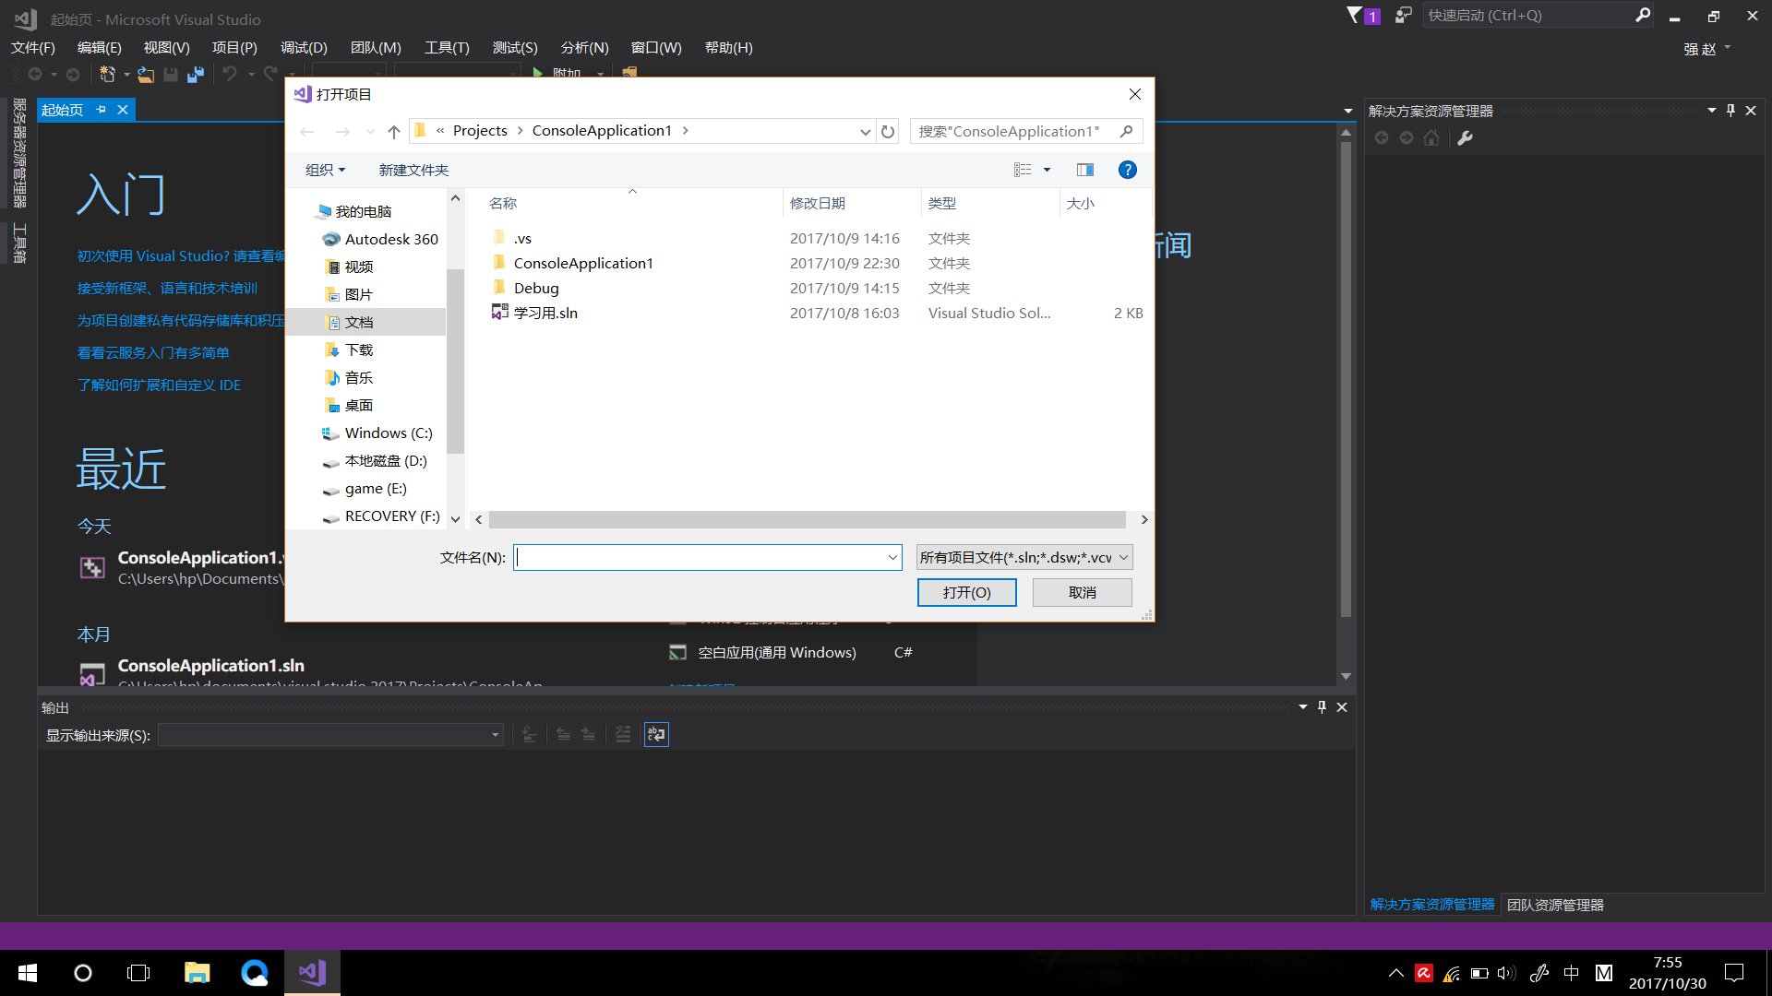The height and width of the screenshot is (996, 1772).
Task: Click the 打开(O) button
Action: coord(966,592)
